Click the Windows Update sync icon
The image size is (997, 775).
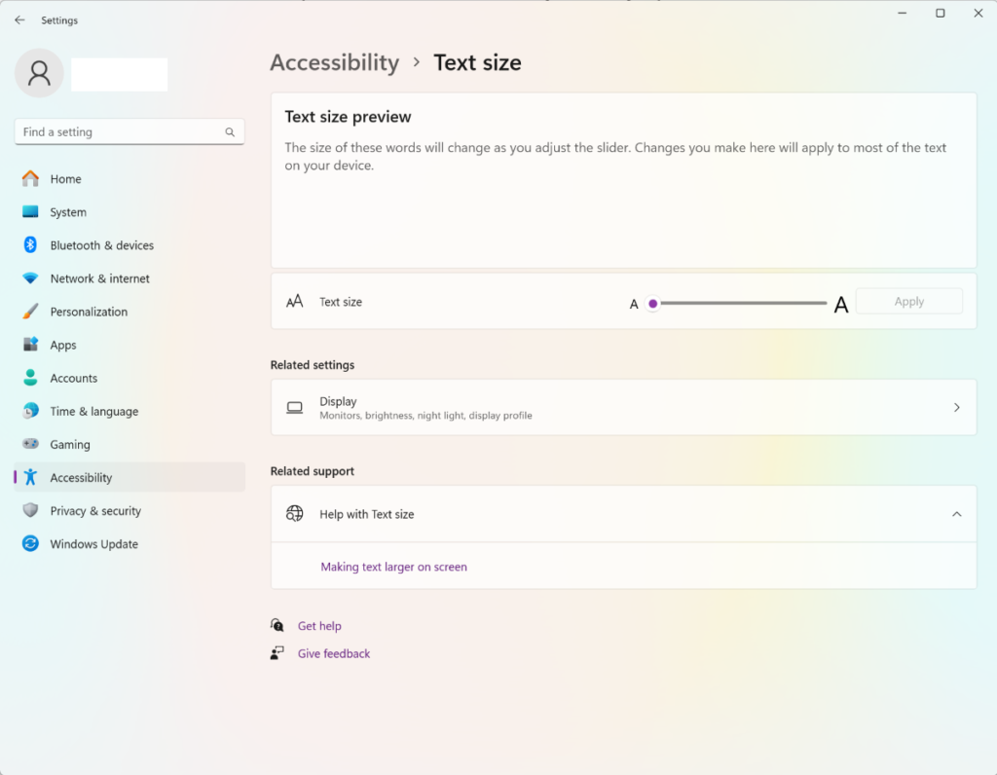click(30, 543)
